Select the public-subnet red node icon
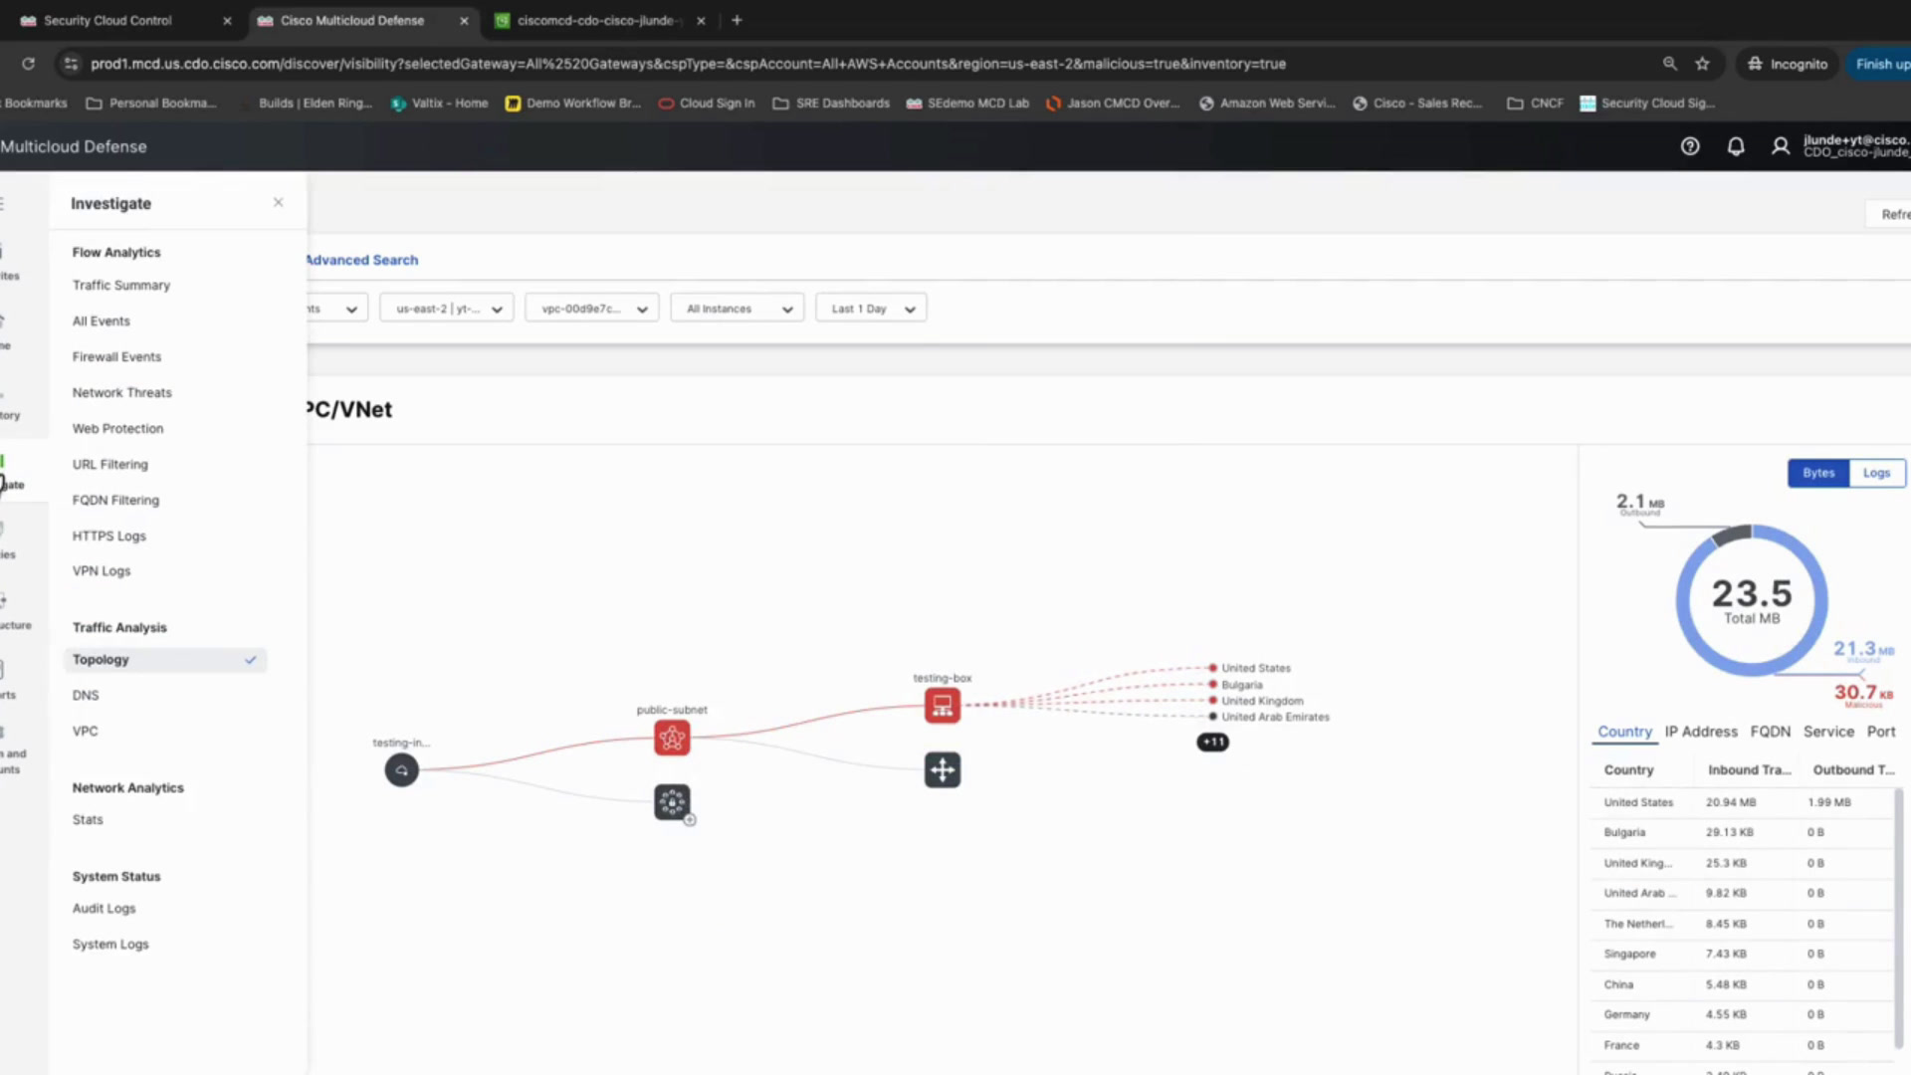The width and height of the screenshot is (1911, 1075). click(x=672, y=738)
